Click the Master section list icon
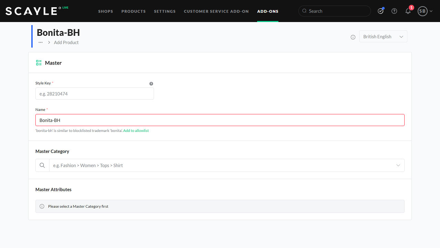Image resolution: width=440 pixels, height=248 pixels. pos(39,63)
